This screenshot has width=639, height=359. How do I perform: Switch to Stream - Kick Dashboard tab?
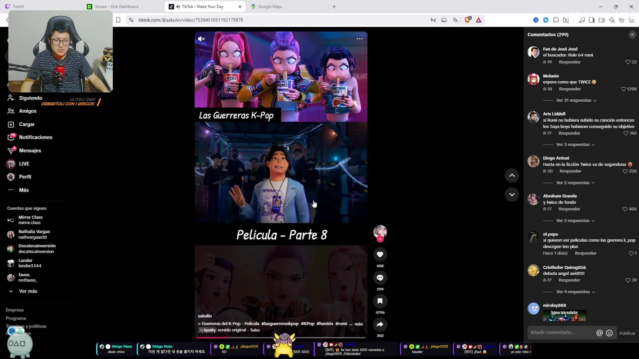click(122, 6)
